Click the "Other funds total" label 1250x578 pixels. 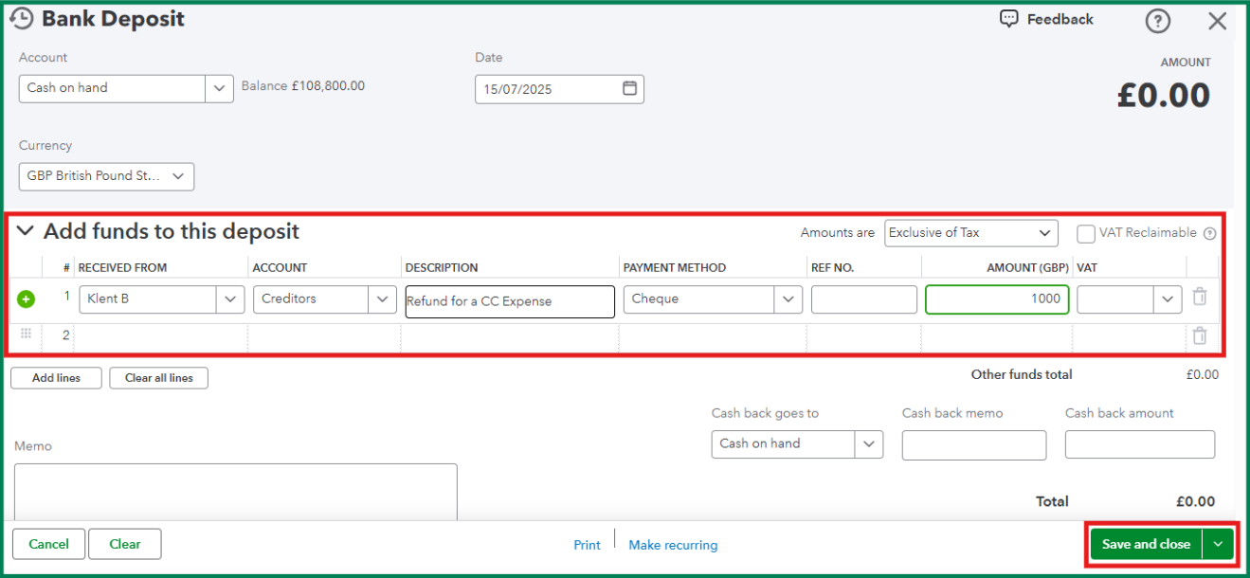coord(1022,375)
